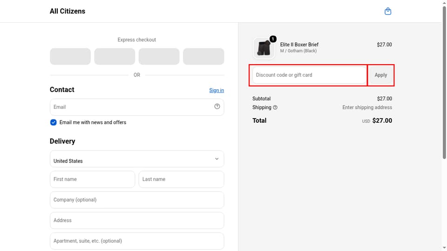Click the All Citizens store logo
Viewport: 447px width, 251px height.
point(67,11)
